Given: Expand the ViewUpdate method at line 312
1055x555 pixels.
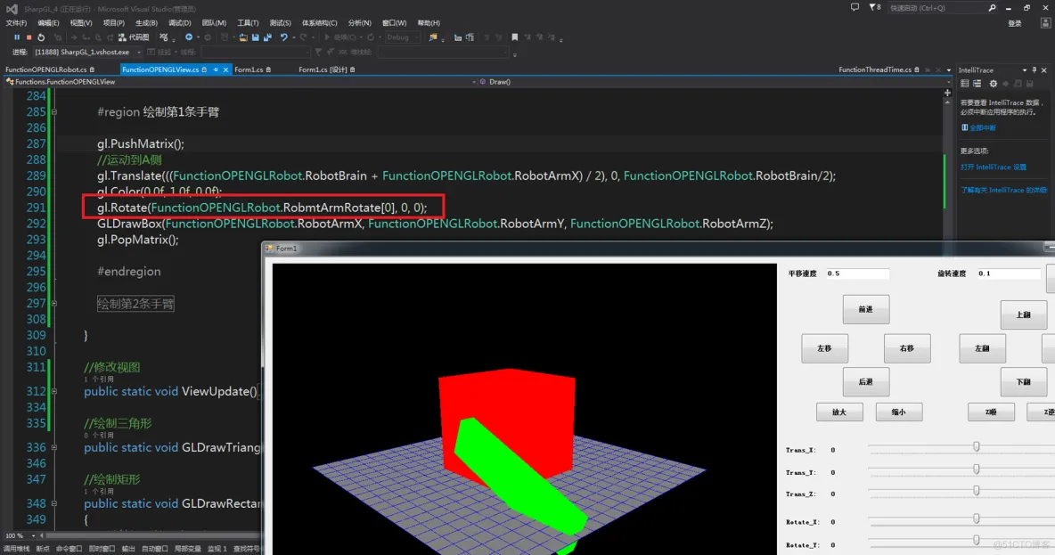Looking at the screenshot, I should tap(53, 391).
